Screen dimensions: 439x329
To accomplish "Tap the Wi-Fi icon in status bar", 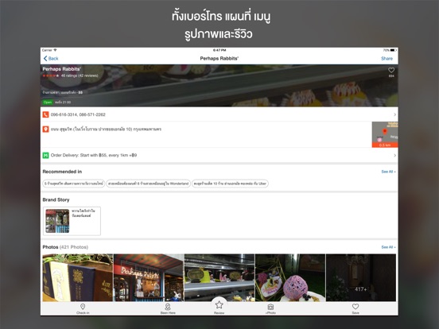I will tap(55, 50).
